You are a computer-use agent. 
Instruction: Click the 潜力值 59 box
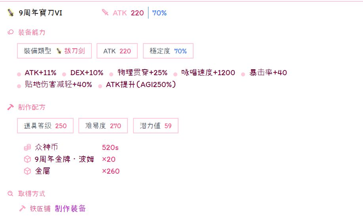156,126
